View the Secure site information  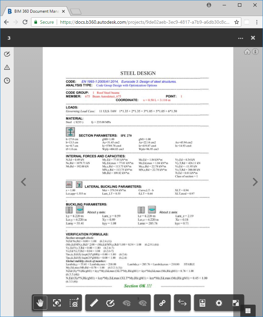tap(44, 22)
